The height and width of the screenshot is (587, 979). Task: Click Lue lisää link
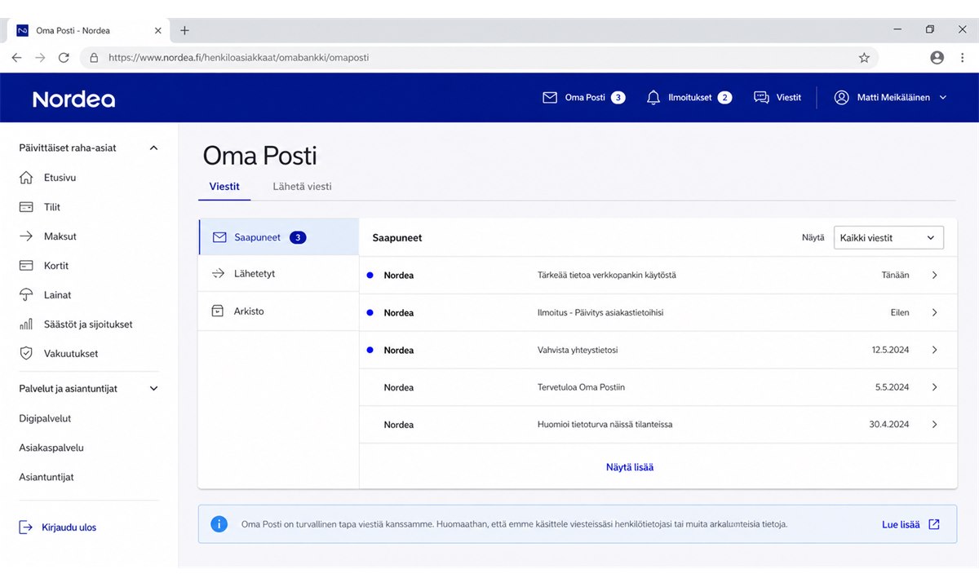pyautogui.click(x=901, y=525)
